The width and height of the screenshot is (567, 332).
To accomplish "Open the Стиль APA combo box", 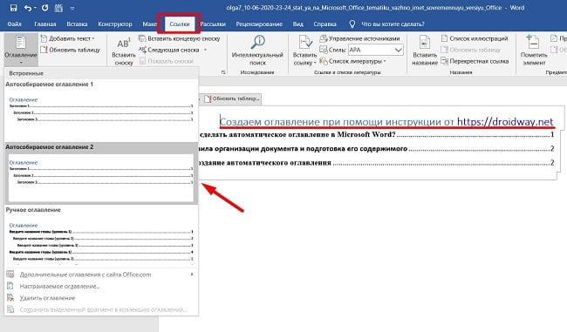I will (375, 50).
